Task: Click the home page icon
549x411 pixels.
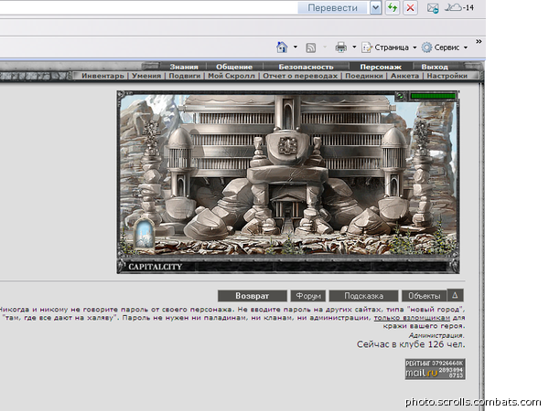Action: 282,47
